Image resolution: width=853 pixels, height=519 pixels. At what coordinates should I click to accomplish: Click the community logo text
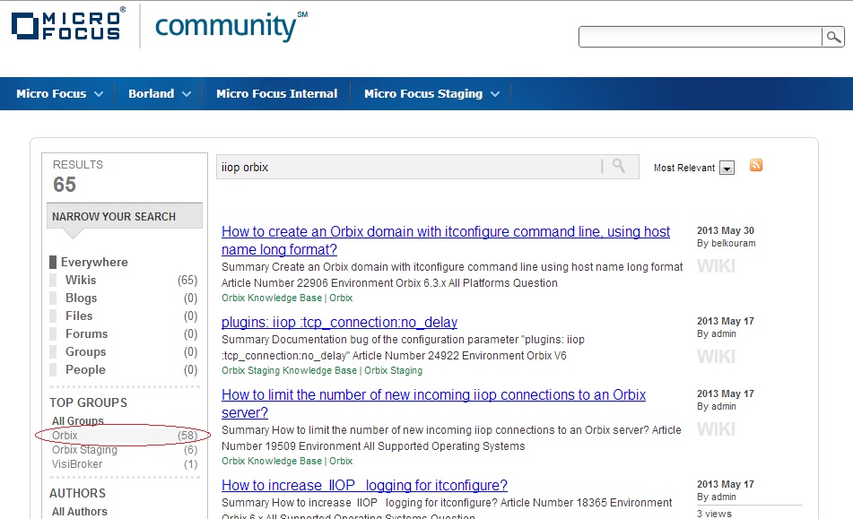click(x=231, y=25)
